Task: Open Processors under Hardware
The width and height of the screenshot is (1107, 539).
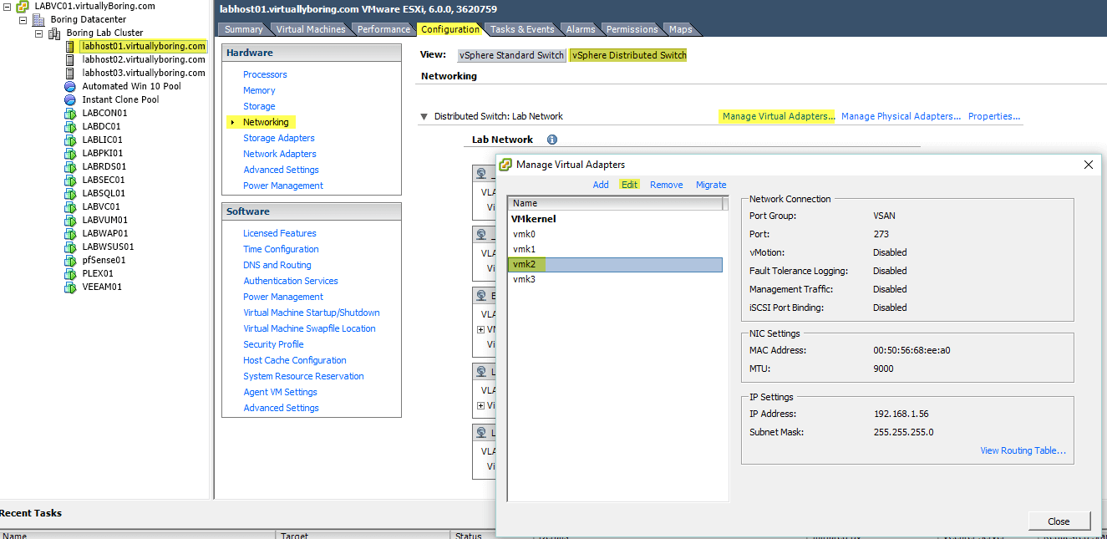Action: pyautogui.click(x=265, y=74)
